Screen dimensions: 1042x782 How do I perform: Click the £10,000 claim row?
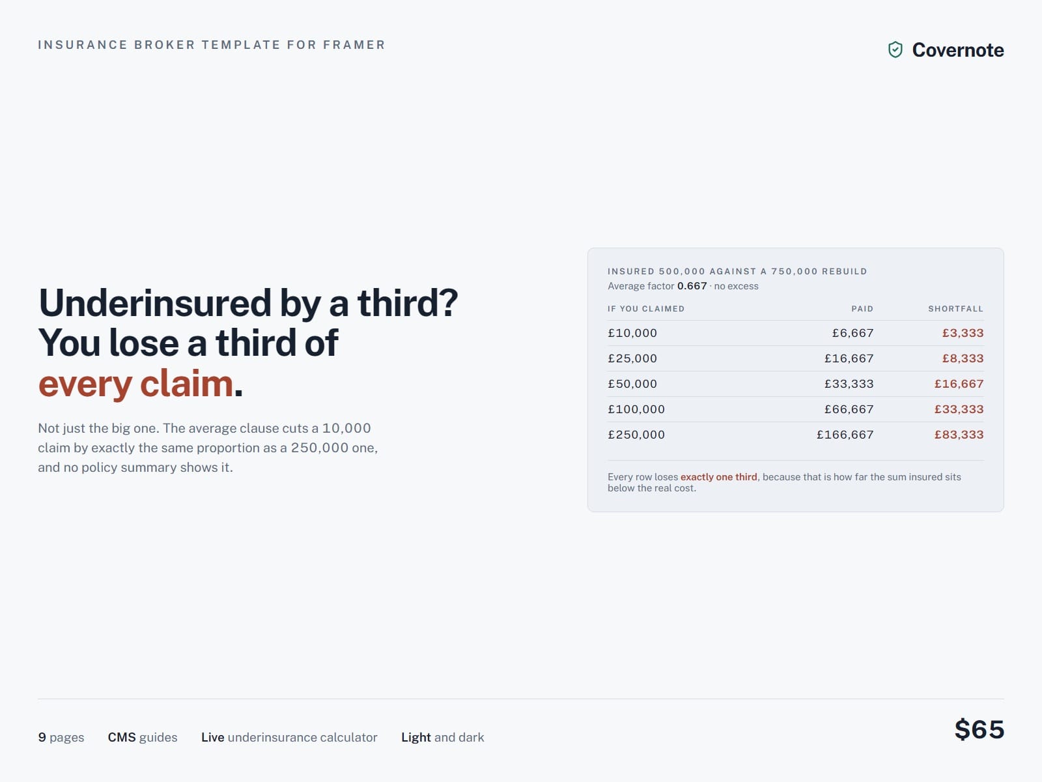click(x=795, y=333)
